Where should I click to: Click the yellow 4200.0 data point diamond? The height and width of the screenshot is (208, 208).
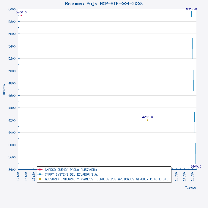tap(147, 120)
